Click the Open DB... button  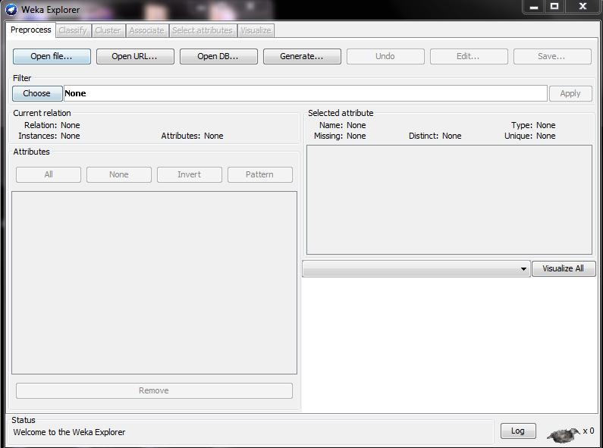218,56
